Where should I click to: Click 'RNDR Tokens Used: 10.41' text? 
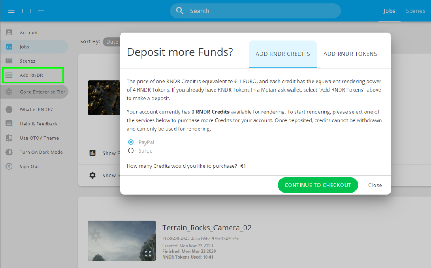click(x=188, y=257)
